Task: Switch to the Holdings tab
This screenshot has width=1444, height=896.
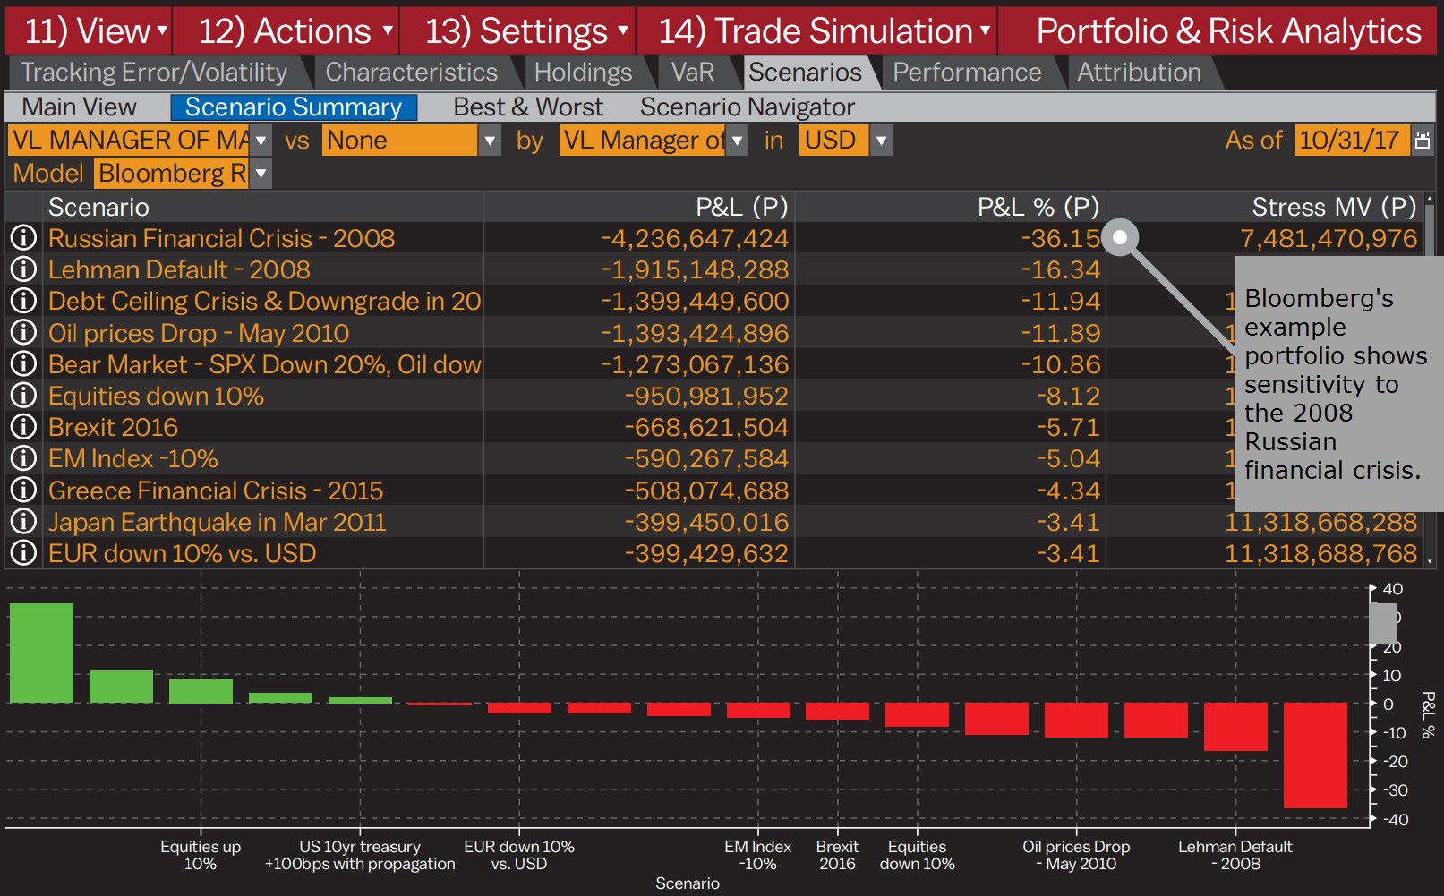Action: tap(583, 72)
